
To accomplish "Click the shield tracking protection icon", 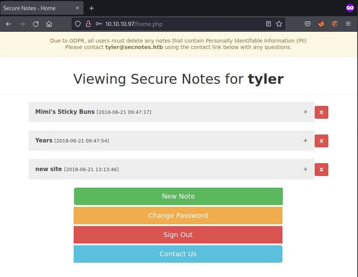I will (78, 24).
